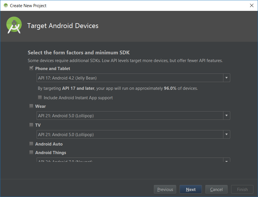This screenshot has height=197, width=258.
Task: Click the 'API 17 and later' bold text
Action: [78, 88]
